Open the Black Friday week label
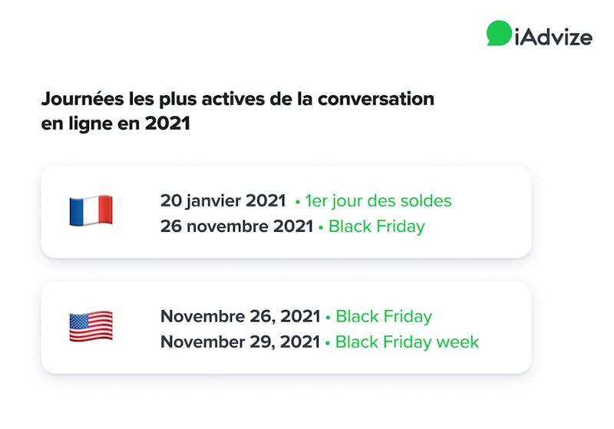Viewport: 614px width, 429px height. pos(407,342)
